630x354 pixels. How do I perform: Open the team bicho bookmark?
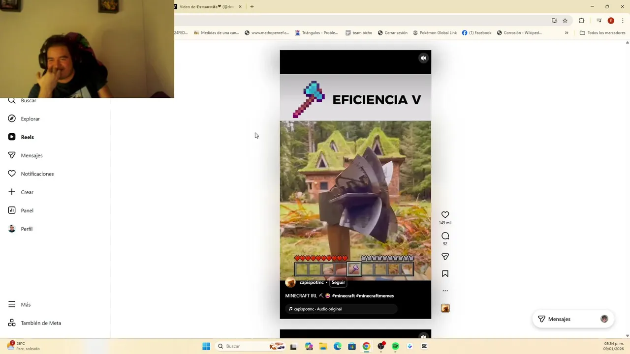pos(359,33)
